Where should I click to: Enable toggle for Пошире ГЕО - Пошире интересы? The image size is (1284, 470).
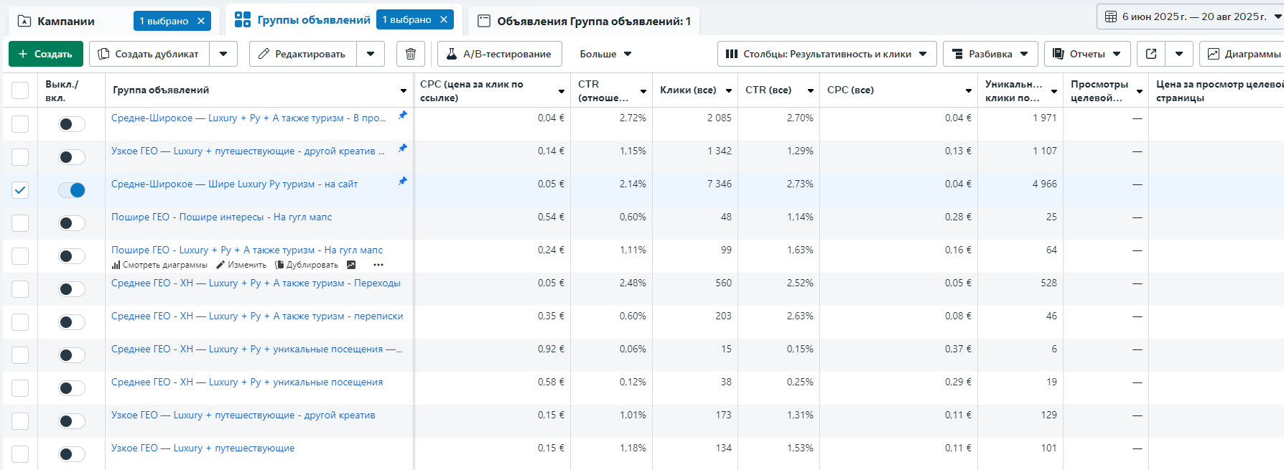[72, 223]
